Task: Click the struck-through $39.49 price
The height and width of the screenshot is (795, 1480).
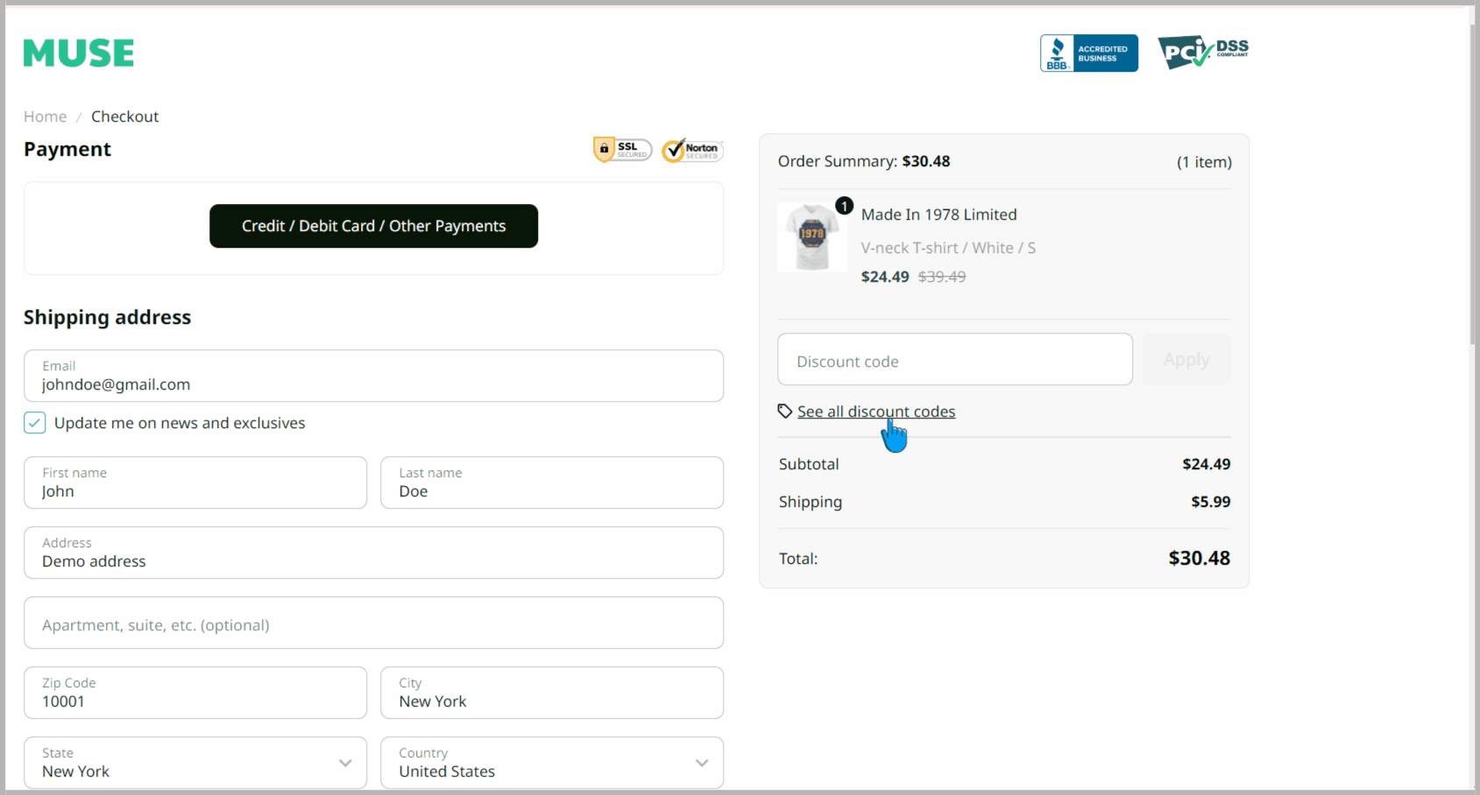Action: click(x=942, y=277)
